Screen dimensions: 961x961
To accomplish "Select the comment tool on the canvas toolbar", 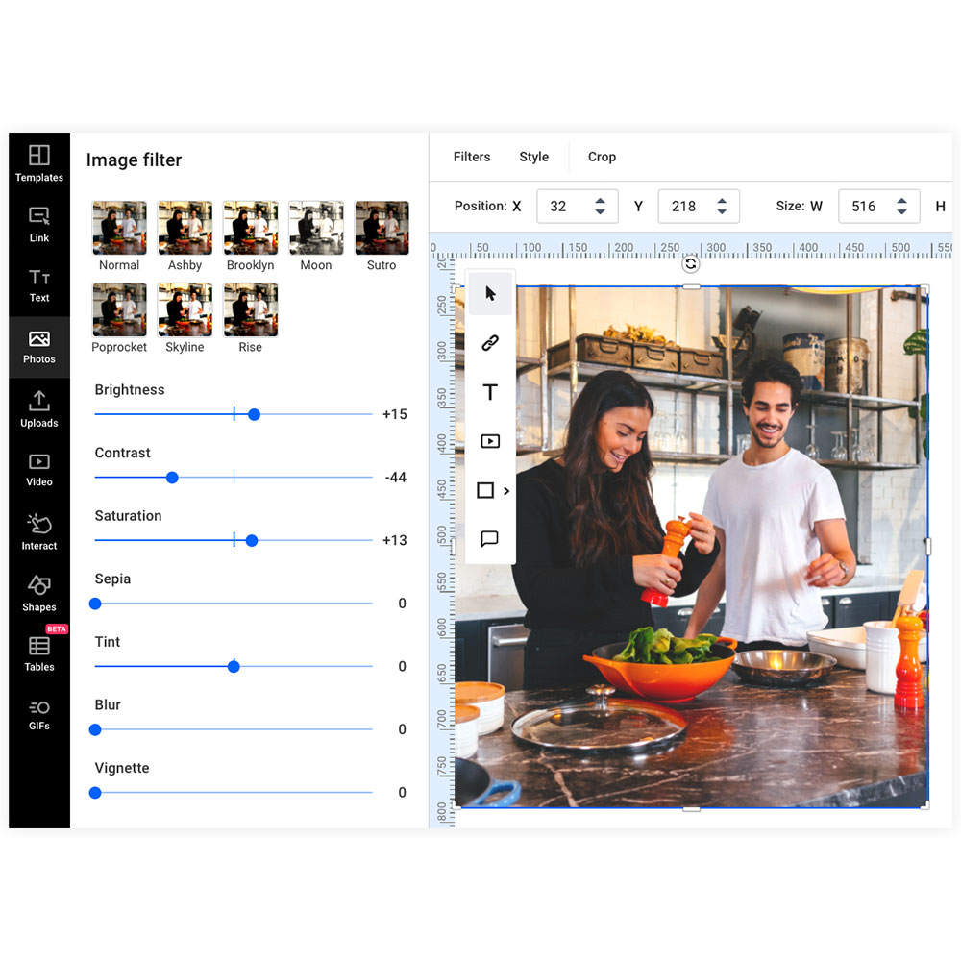I will tap(490, 539).
